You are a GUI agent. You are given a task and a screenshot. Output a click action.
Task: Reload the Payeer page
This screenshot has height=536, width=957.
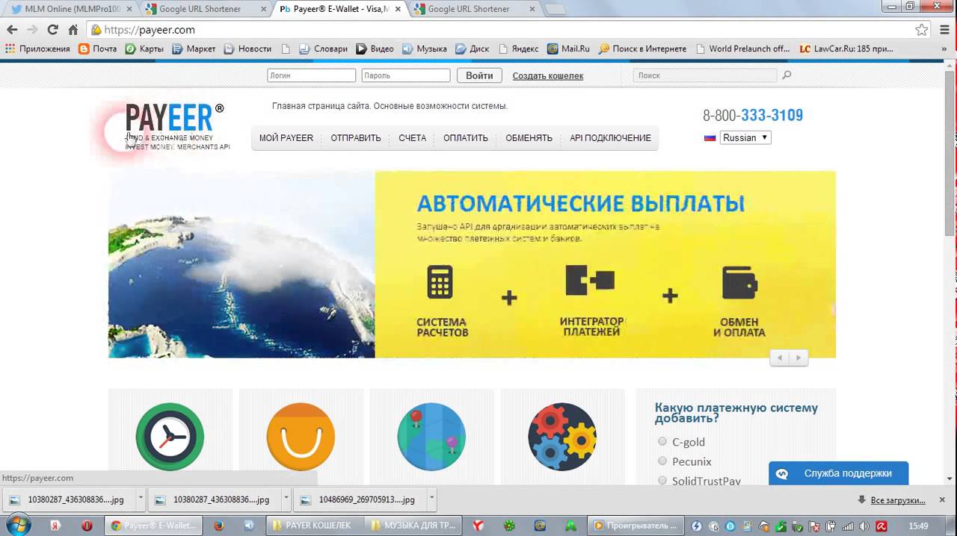pyautogui.click(x=52, y=30)
